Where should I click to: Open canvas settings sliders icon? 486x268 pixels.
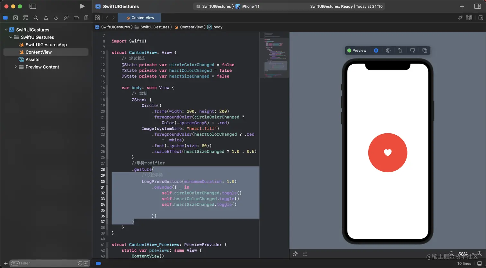pos(305,254)
